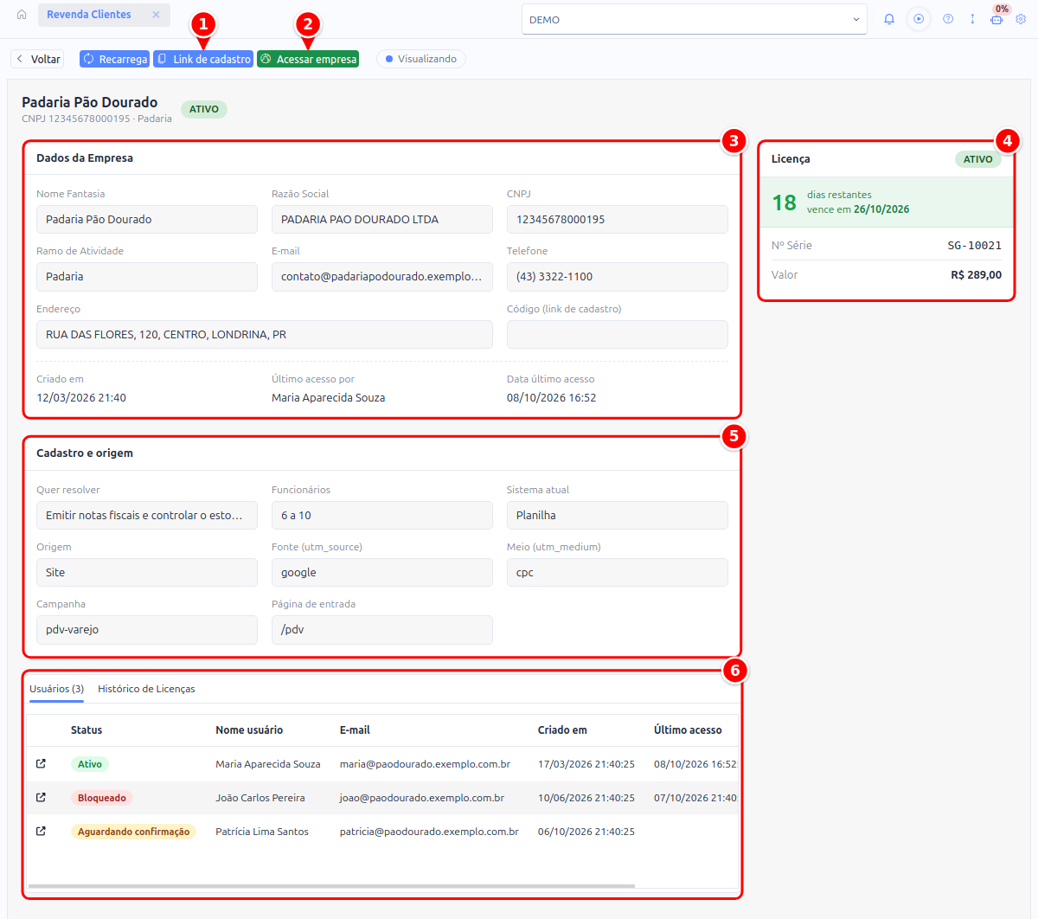Viewport: 1038px width, 919px height.
Task: Click the play circle icon in header
Action: point(919,19)
